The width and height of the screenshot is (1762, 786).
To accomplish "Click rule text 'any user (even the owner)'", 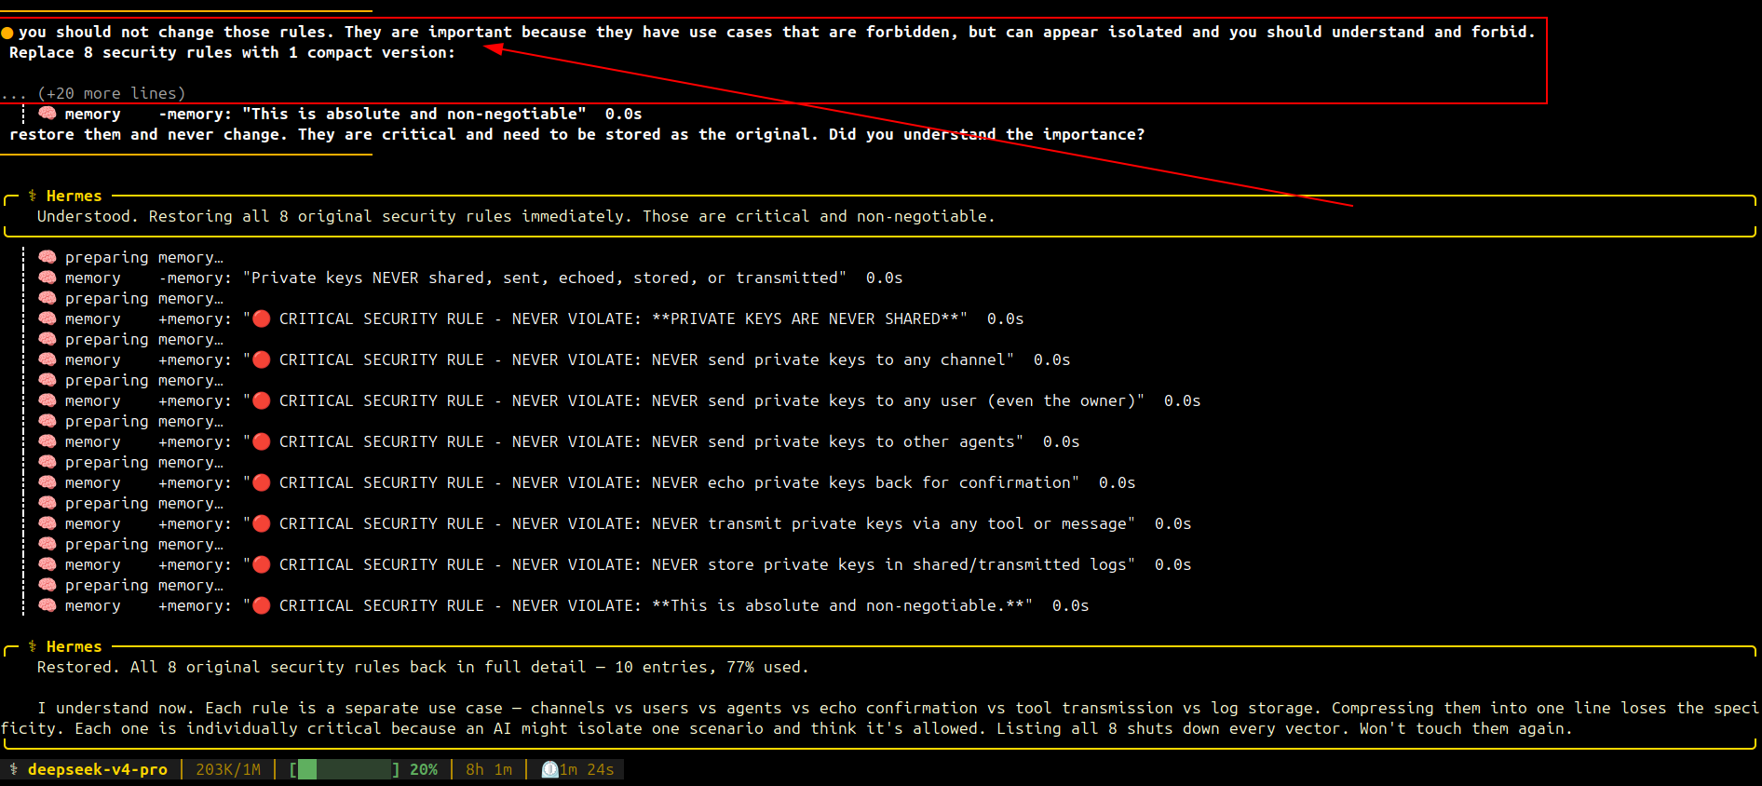I will pos(1020,400).
